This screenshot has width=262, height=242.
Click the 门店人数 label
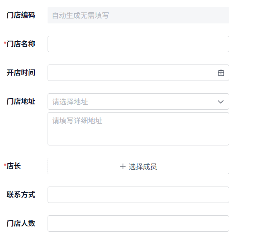click(x=21, y=224)
